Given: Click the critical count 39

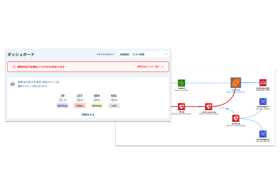Looking at the screenshot, I should click(62, 96).
